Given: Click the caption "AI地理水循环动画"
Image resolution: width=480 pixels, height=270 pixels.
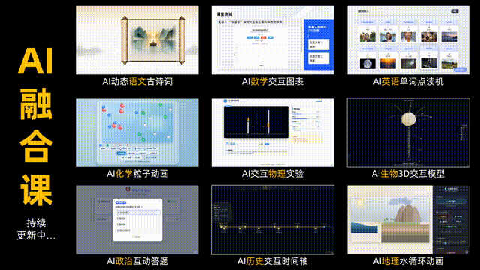Looking at the screenshot, I should coord(408,261).
